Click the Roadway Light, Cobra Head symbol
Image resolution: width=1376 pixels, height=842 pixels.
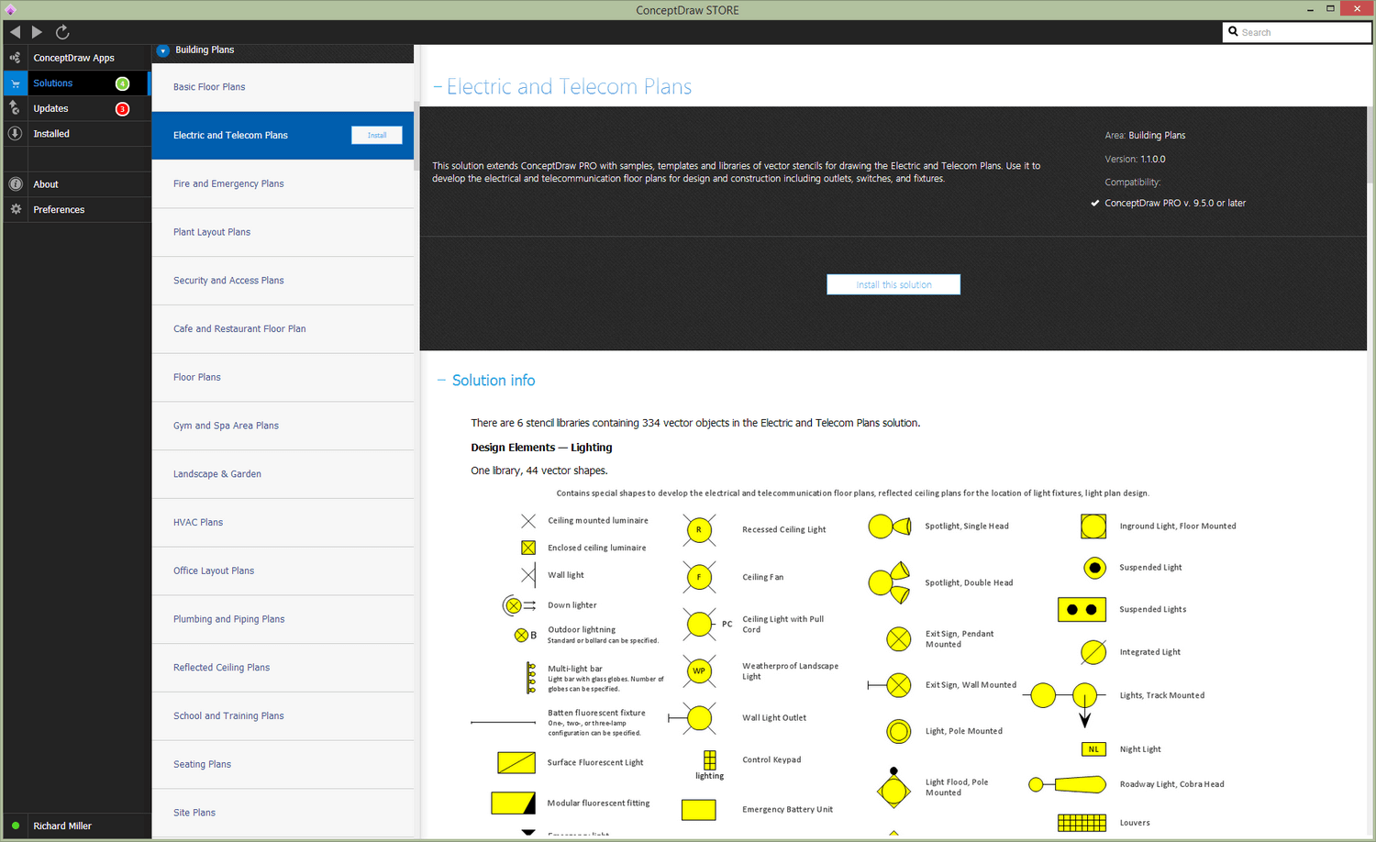[x=1067, y=784]
